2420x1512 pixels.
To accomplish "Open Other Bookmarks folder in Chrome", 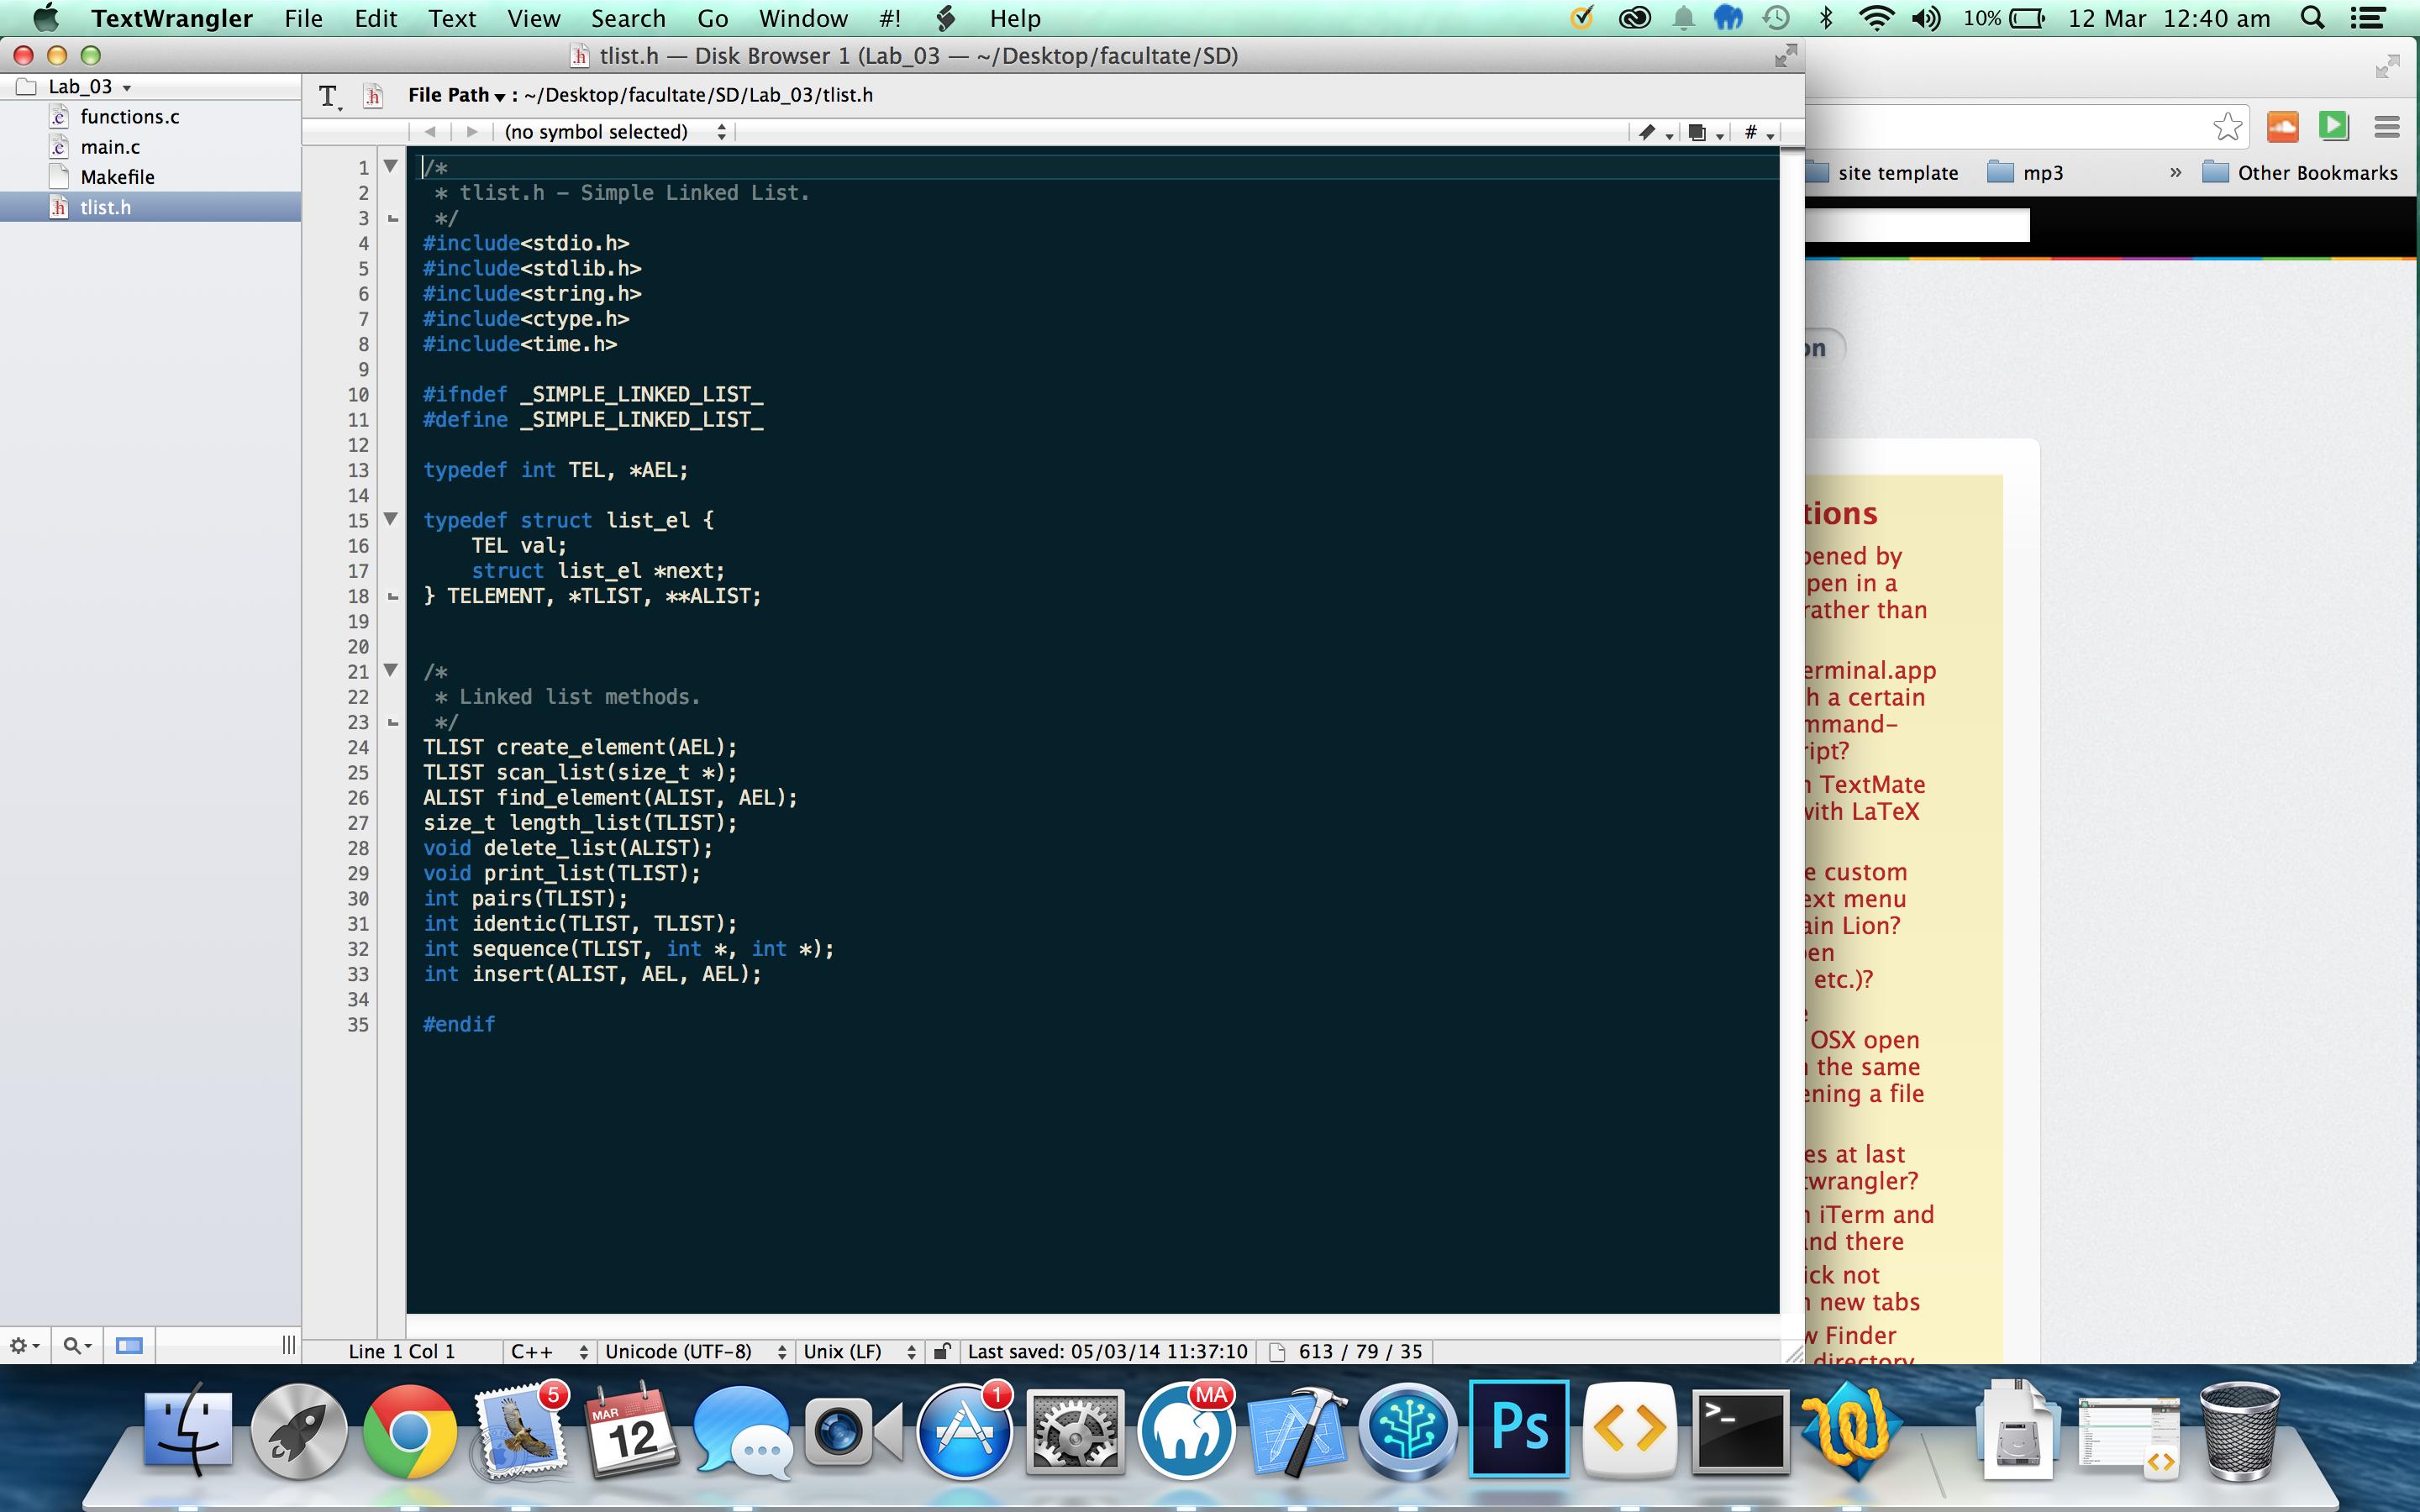I will tap(2300, 173).
